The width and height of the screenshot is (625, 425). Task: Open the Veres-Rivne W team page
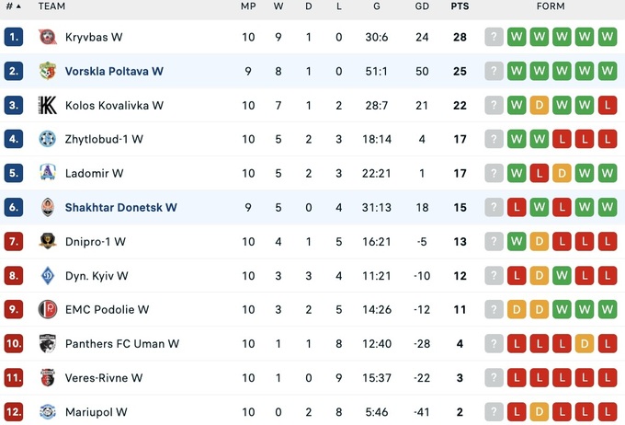pyautogui.click(x=103, y=378)
